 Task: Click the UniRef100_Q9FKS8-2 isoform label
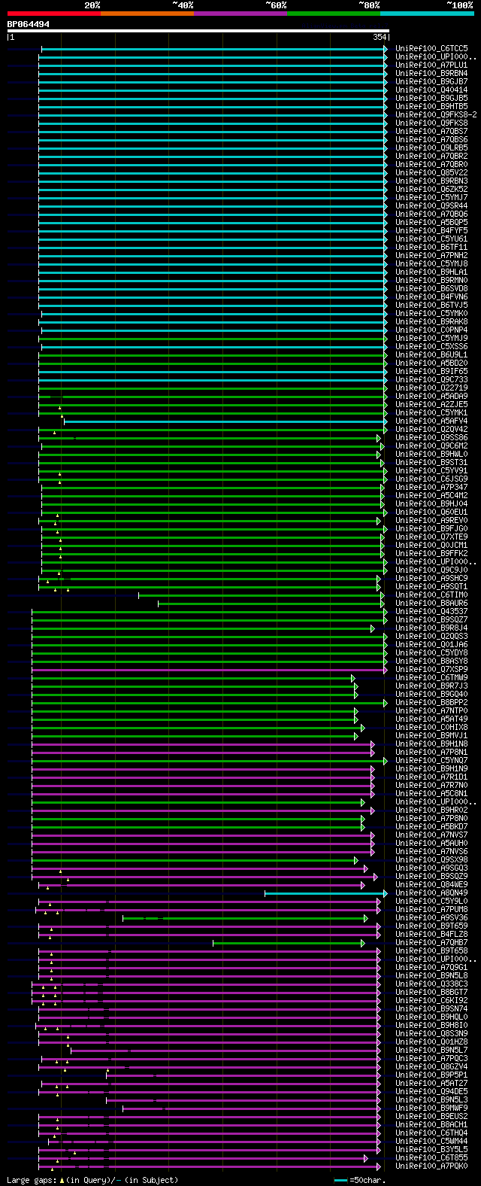436,114
